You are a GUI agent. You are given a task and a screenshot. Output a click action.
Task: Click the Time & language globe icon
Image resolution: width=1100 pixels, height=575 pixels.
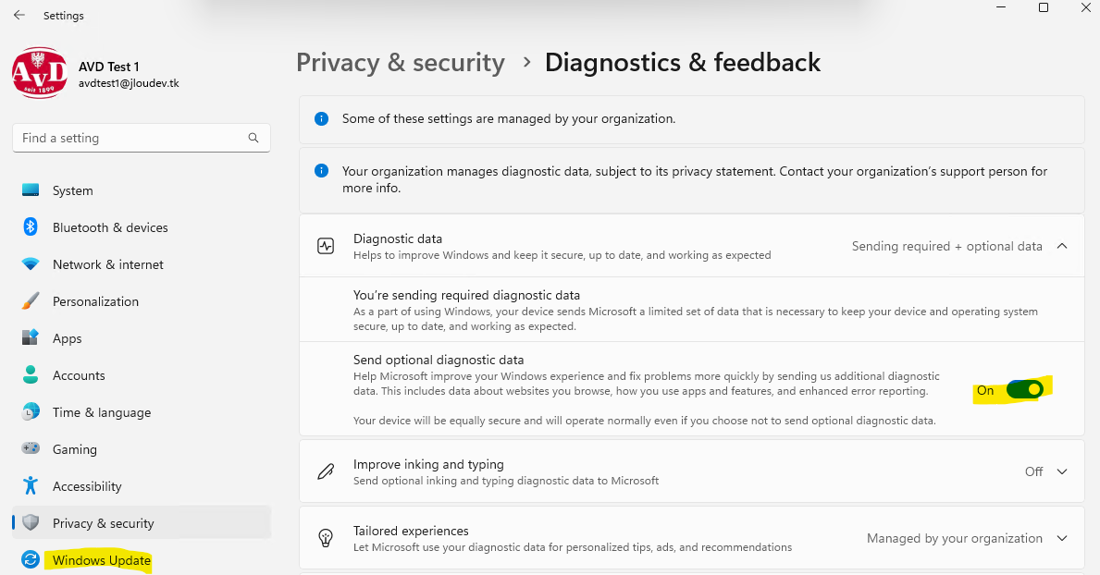pyautogui.click(x=31, y=411)
